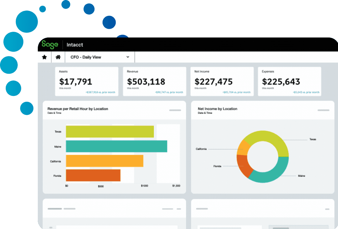Click the teal Maine bar
The height and width of the screenshot is (229, 338).
116,146
